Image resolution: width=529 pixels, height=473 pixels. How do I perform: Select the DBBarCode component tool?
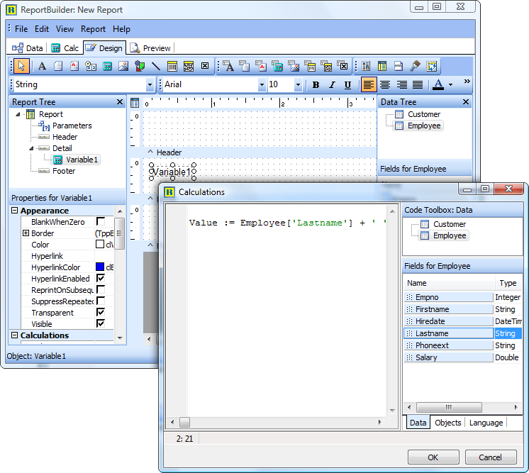(x=310, y=66)
